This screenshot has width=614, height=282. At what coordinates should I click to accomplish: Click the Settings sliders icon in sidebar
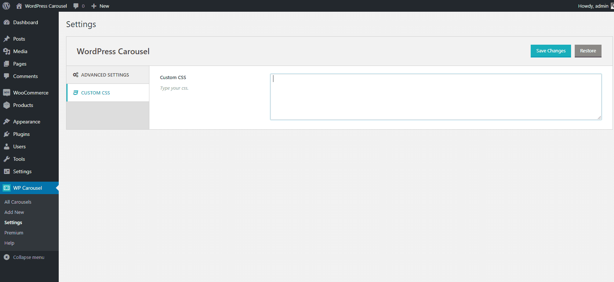tap(7, 171)
